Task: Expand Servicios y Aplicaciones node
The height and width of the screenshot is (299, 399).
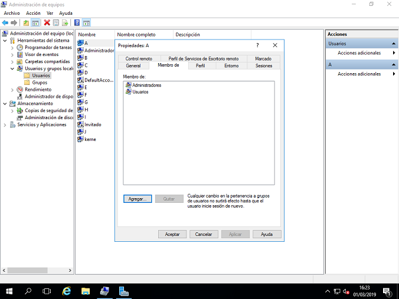Action: click(x=5, y=125)
